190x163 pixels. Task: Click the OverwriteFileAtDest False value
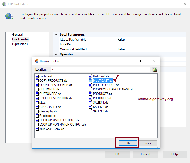point(121,49)
